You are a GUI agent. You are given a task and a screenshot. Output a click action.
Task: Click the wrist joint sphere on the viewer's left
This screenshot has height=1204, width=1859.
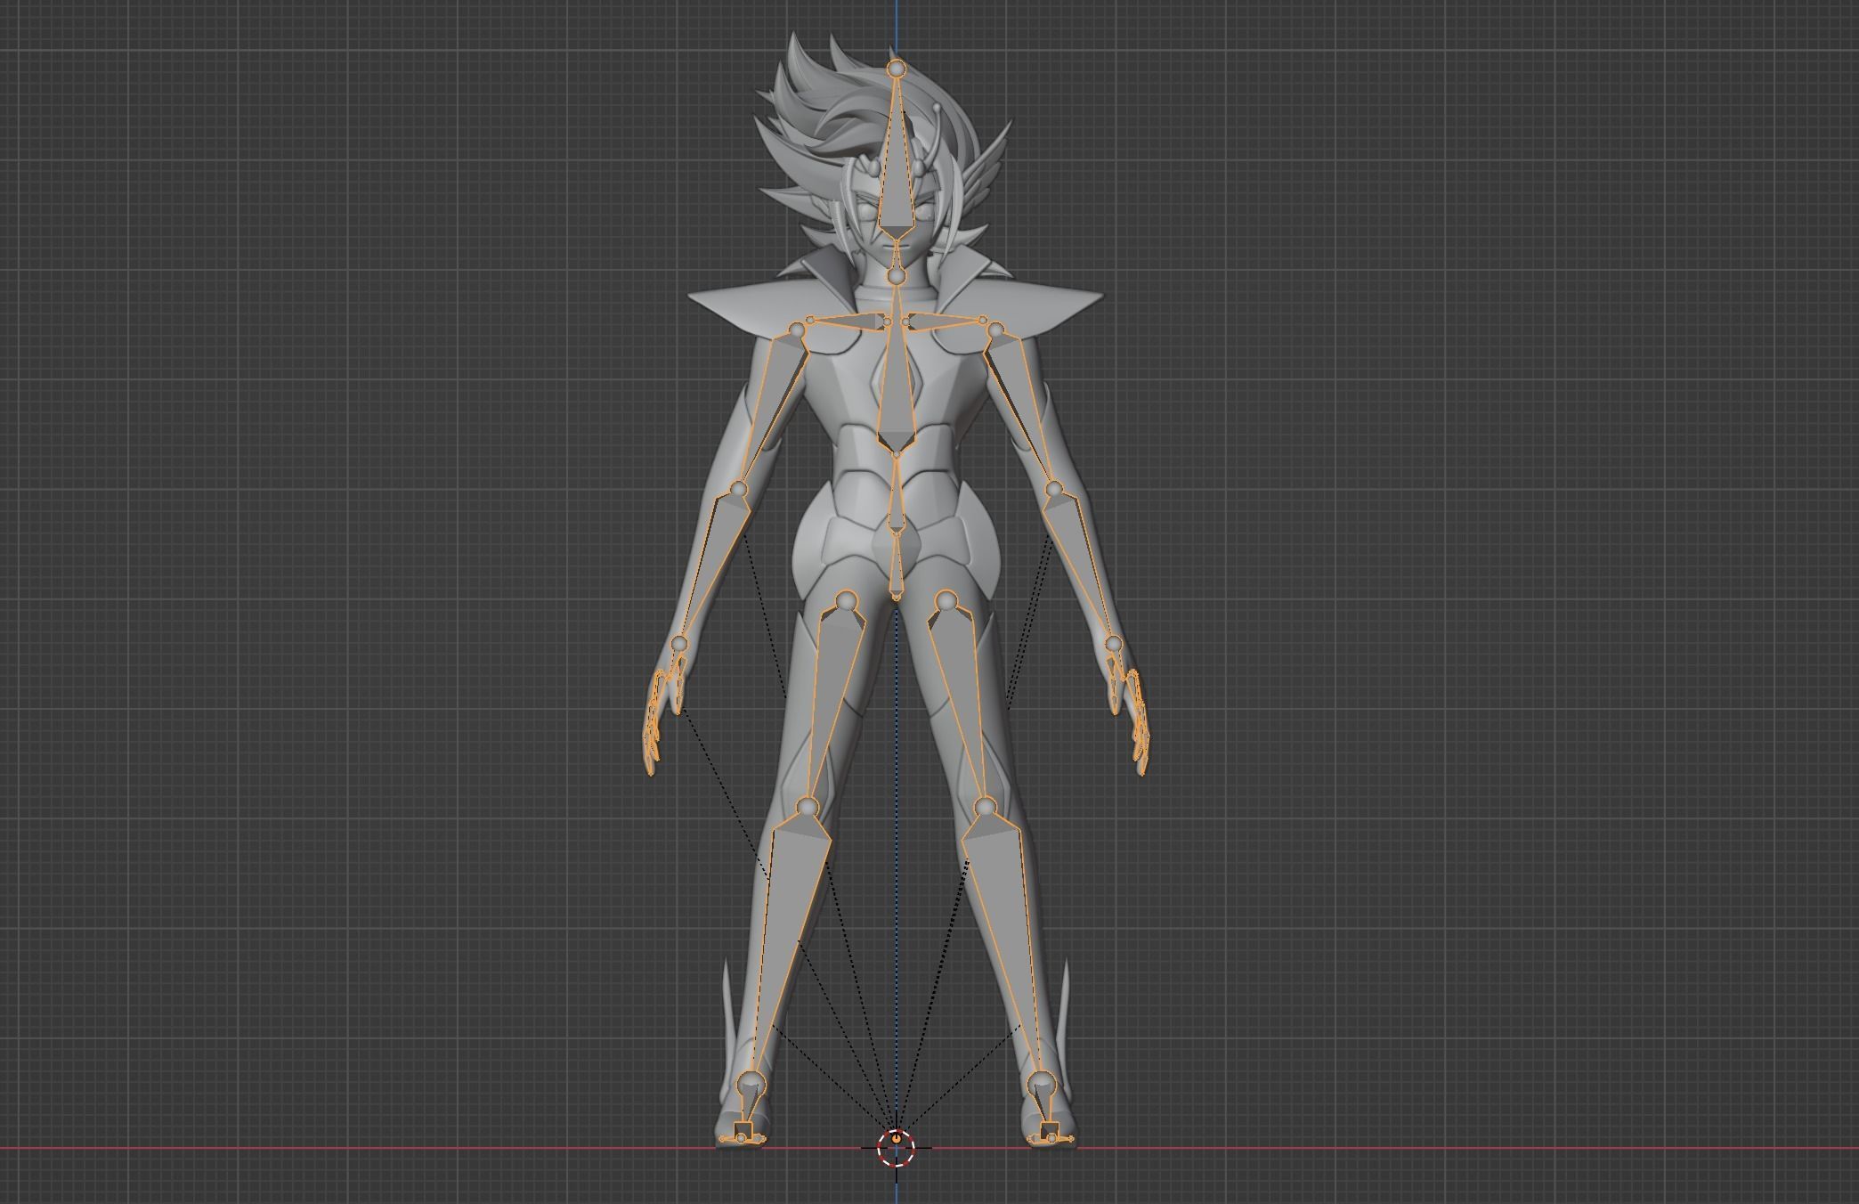[679, 644]
